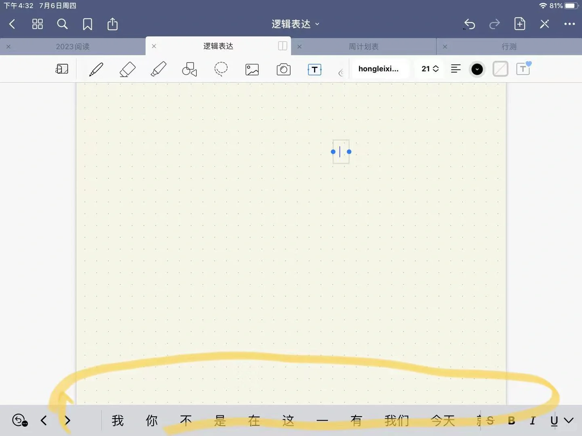Open the black text color swatch
Screen dimensions: 582x436
pos(477,69)
